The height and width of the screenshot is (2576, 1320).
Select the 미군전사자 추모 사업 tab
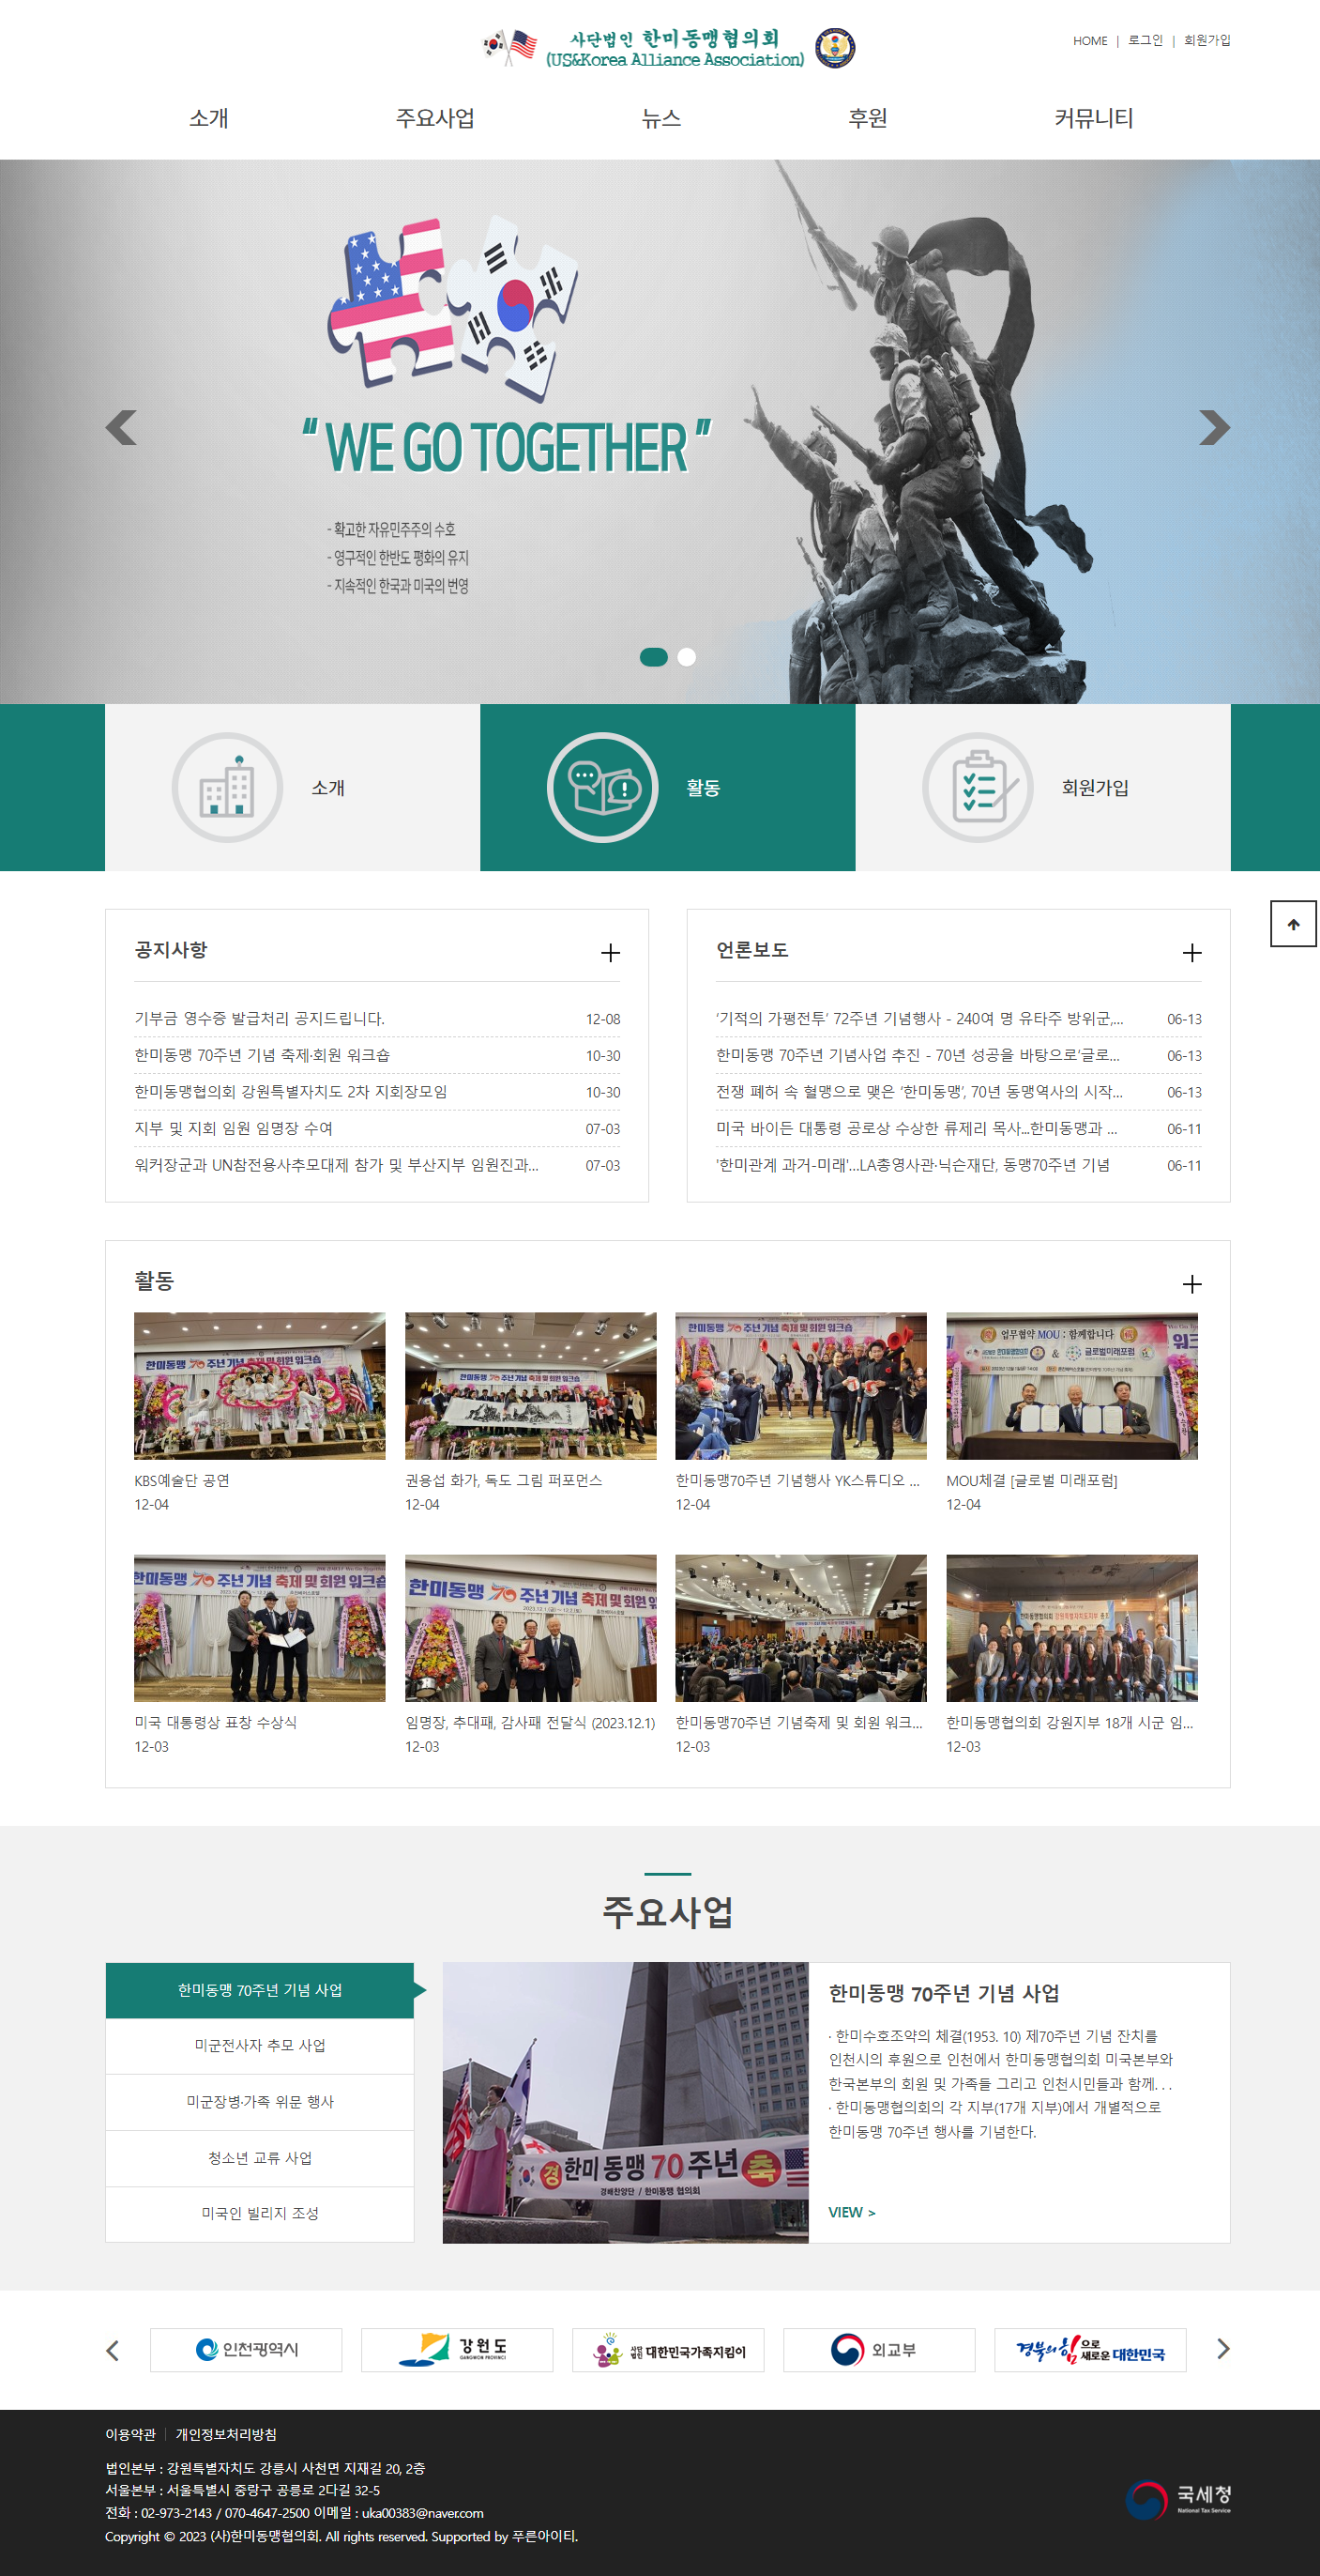(260, 2046)
